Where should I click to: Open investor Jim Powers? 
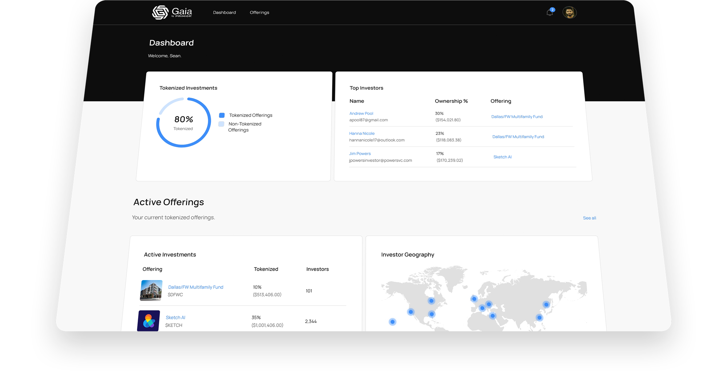[x=360, y=153]
